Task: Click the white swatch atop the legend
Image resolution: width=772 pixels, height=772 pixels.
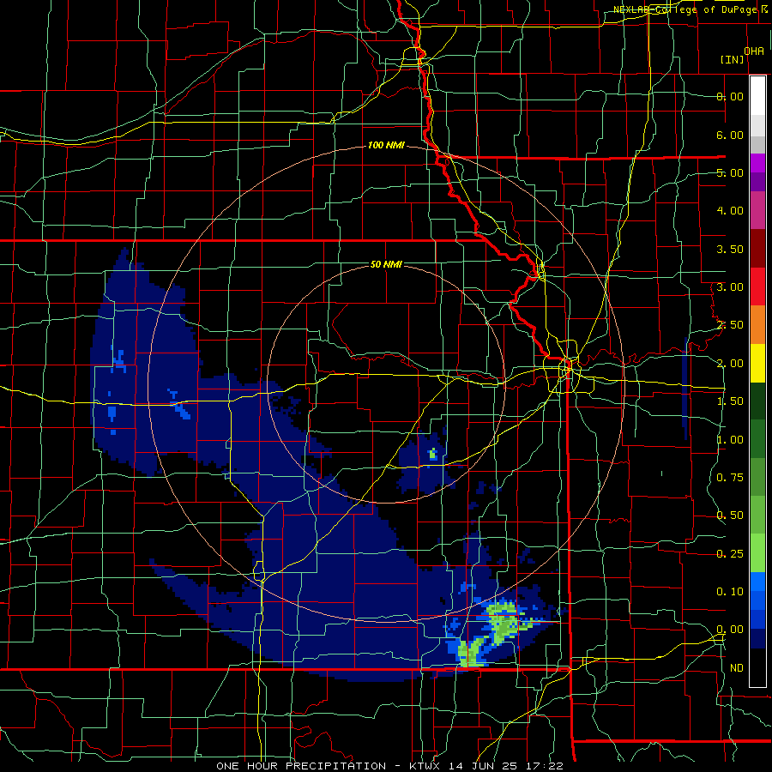Action: (x=757, y=96)
